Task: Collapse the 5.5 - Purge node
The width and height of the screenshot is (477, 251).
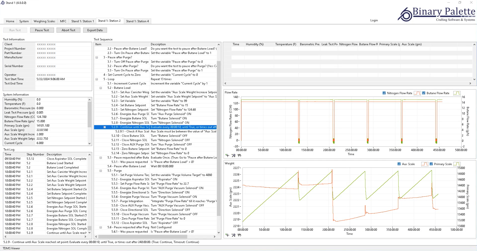Action: pos(101,171)
